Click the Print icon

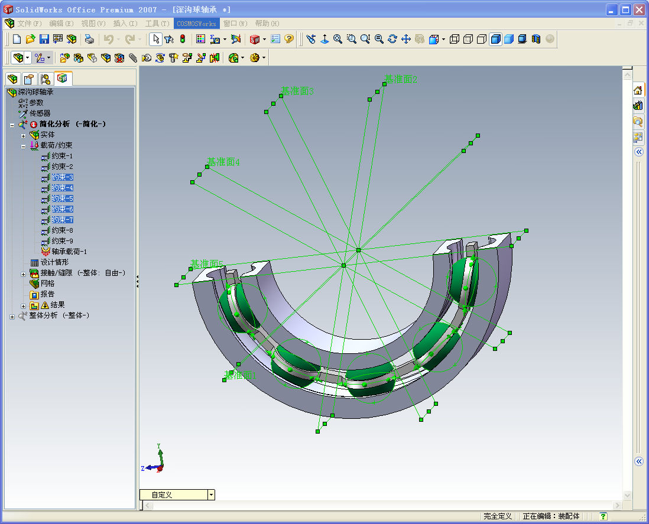(89, 40)
